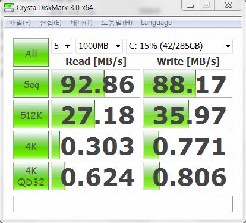The width and height of the screenshot is (246, 223).
Task: Click the CrystalDiskMark 3.0 x64 title text
Action: 55,8
